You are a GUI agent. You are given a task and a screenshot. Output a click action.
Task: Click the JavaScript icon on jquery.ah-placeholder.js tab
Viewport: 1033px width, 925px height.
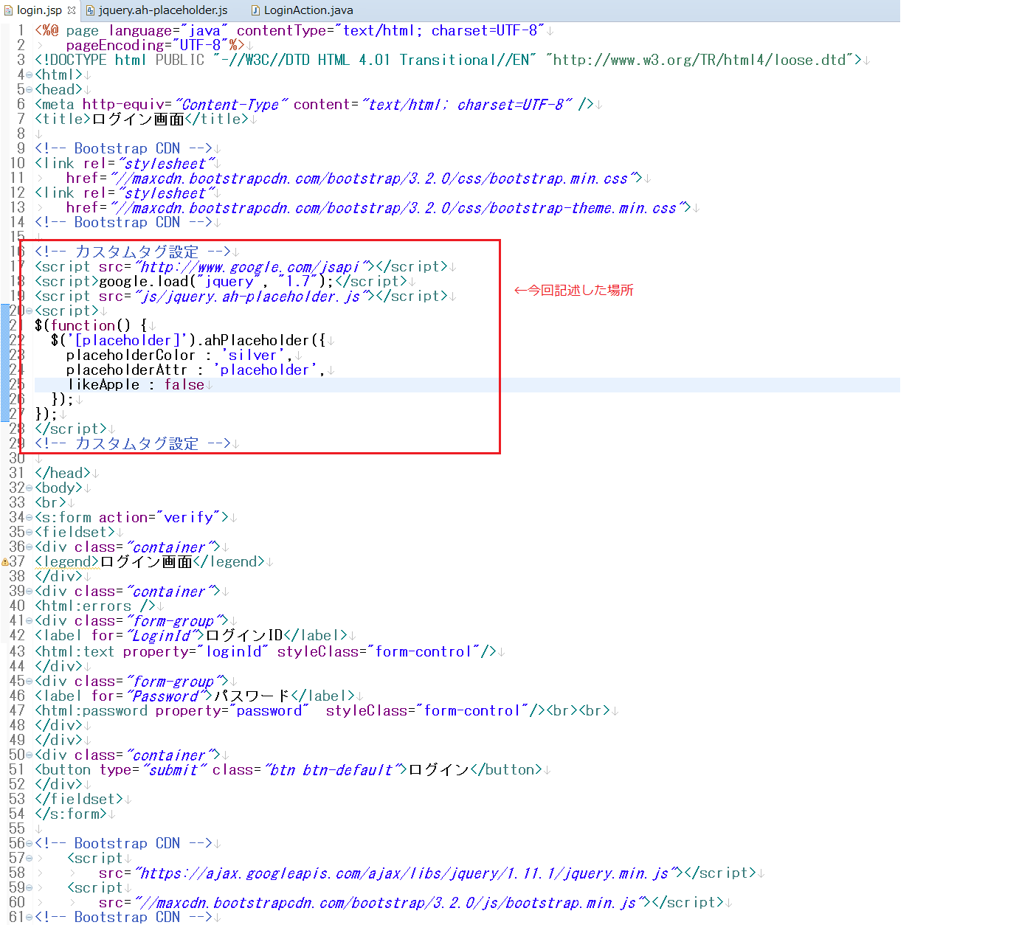pyautogui.click(x=91, y=10)
